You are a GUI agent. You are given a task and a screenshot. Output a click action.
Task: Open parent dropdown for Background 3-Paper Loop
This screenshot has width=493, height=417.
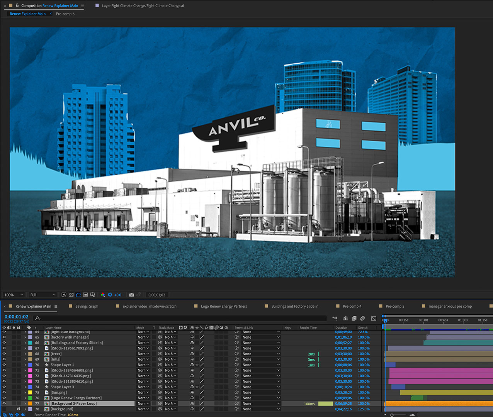(261, 403)
